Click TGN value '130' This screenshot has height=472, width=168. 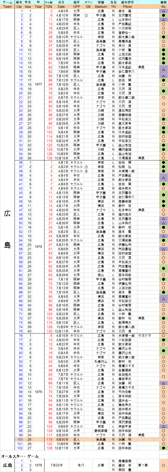click(50, 331)
